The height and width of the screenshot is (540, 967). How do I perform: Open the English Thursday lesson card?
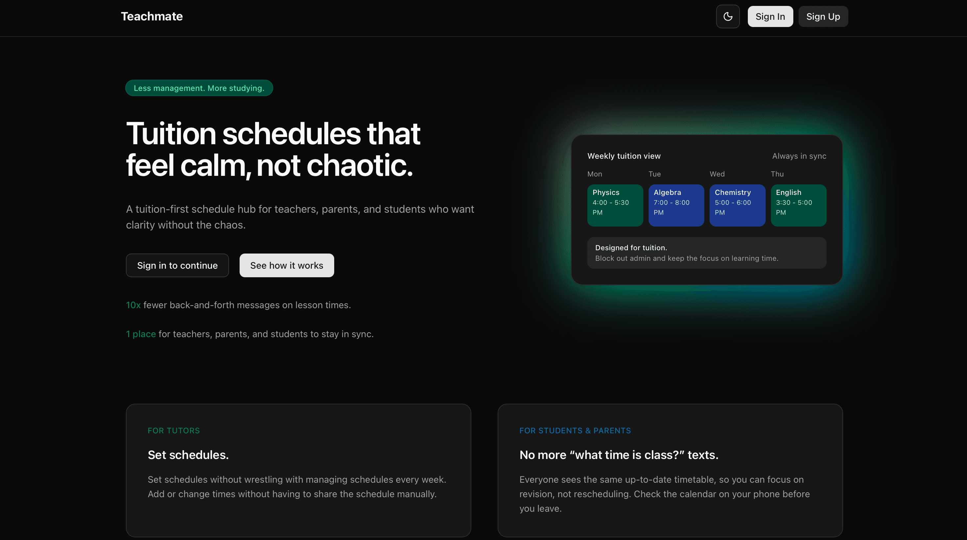[x=798, y=205]
